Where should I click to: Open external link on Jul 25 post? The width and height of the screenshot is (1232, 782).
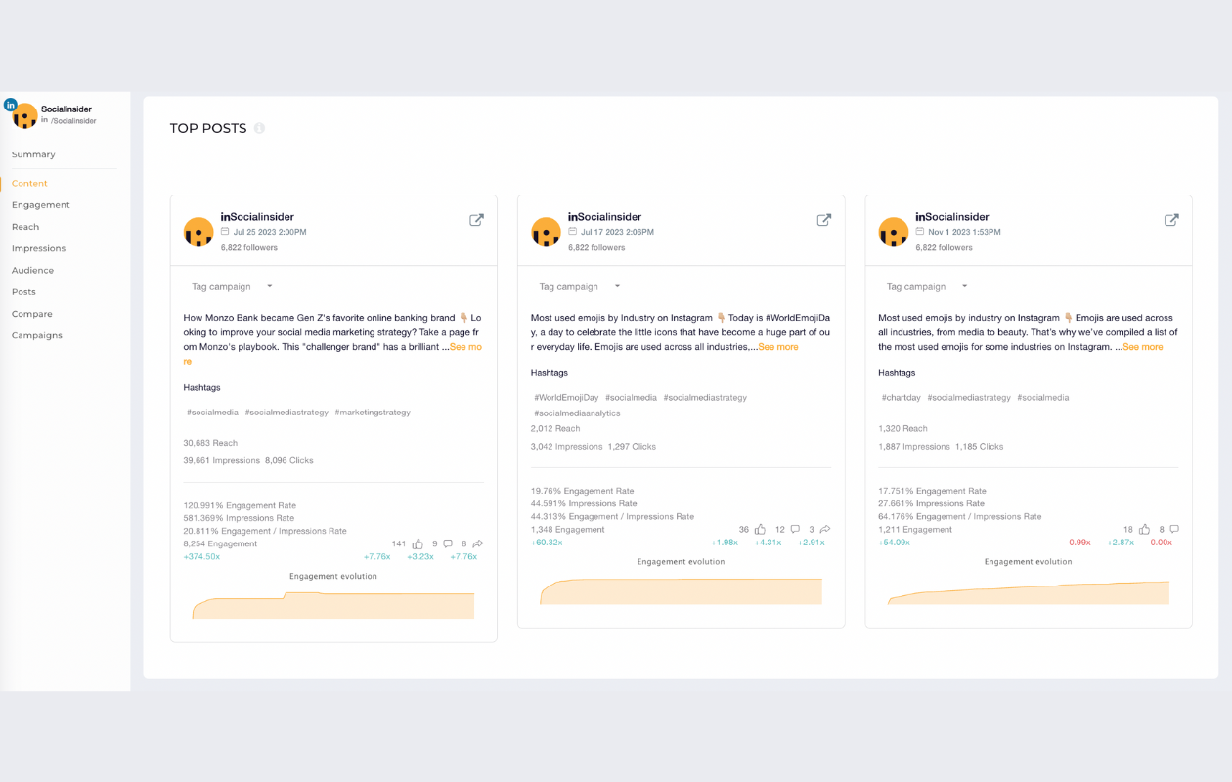click(476, 220)
